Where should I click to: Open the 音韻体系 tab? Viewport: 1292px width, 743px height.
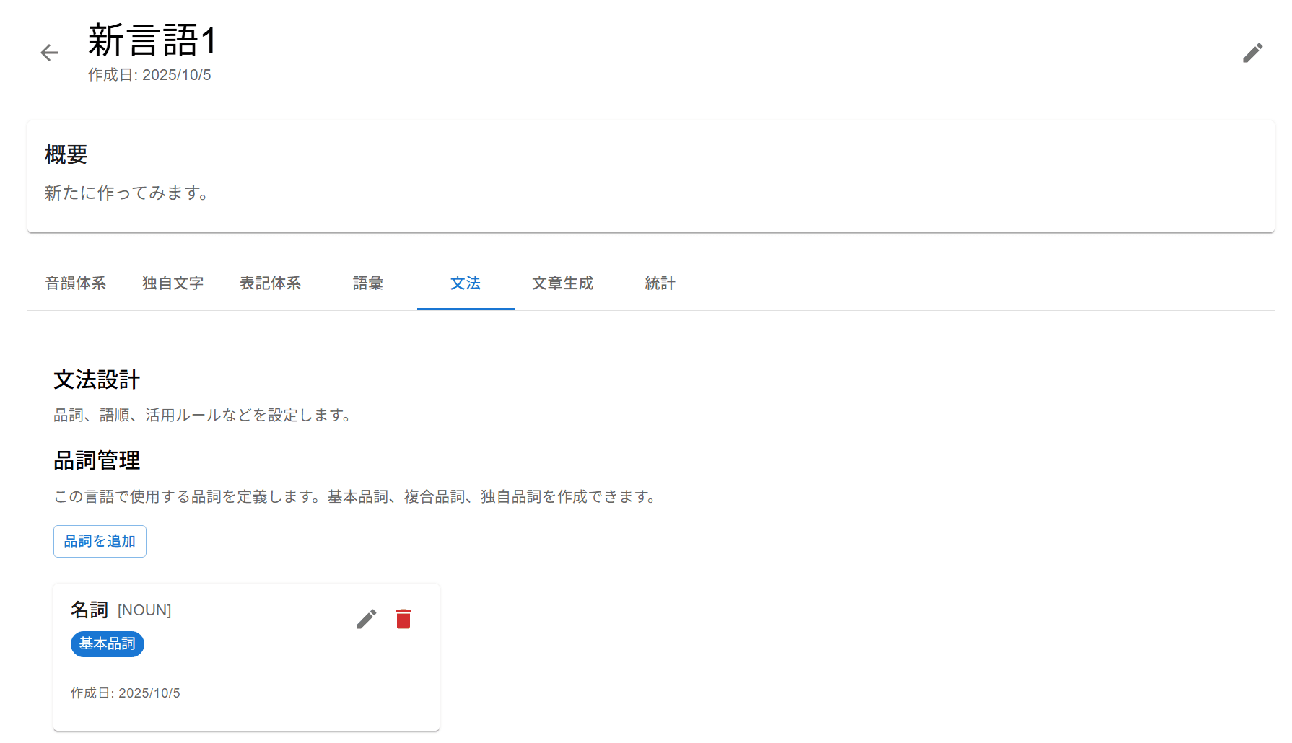[x=76, y=283]
